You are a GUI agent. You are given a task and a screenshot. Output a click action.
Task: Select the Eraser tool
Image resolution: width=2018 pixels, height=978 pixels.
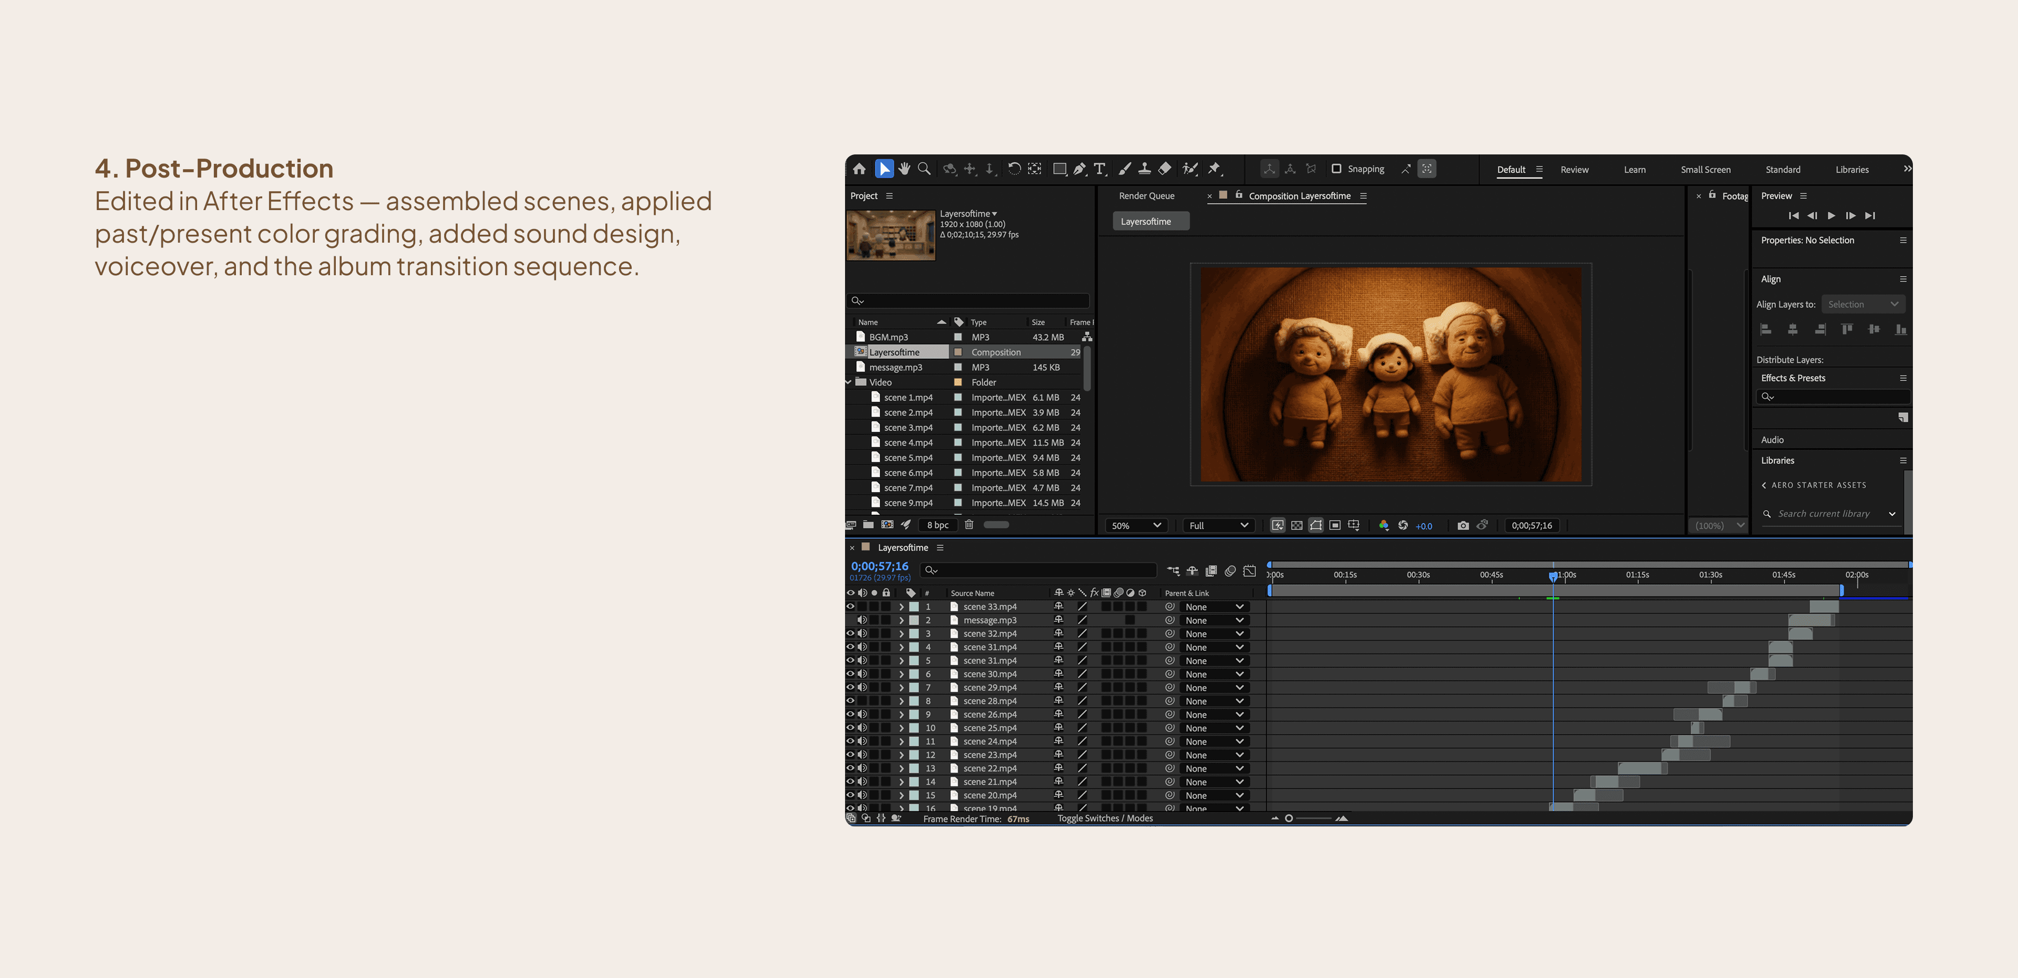pos(1164,169)
